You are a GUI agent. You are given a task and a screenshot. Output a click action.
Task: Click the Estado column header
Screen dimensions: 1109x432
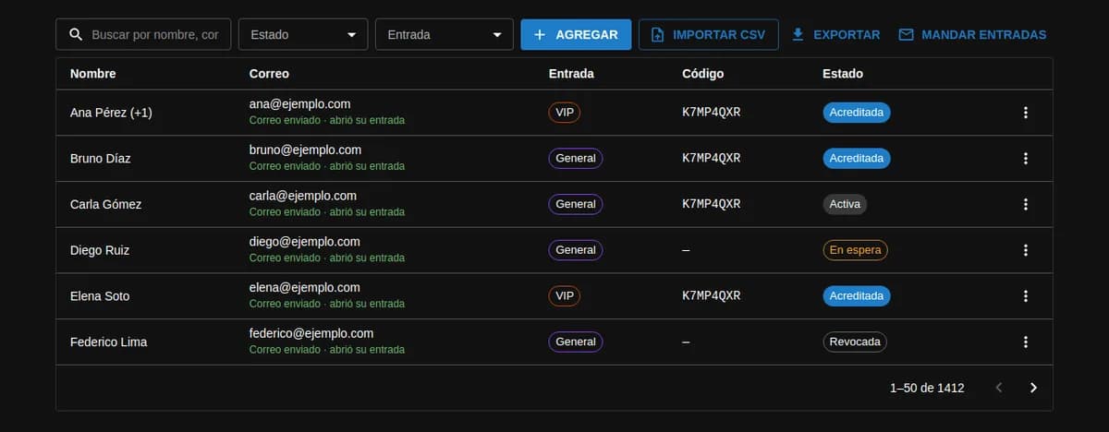842,74
